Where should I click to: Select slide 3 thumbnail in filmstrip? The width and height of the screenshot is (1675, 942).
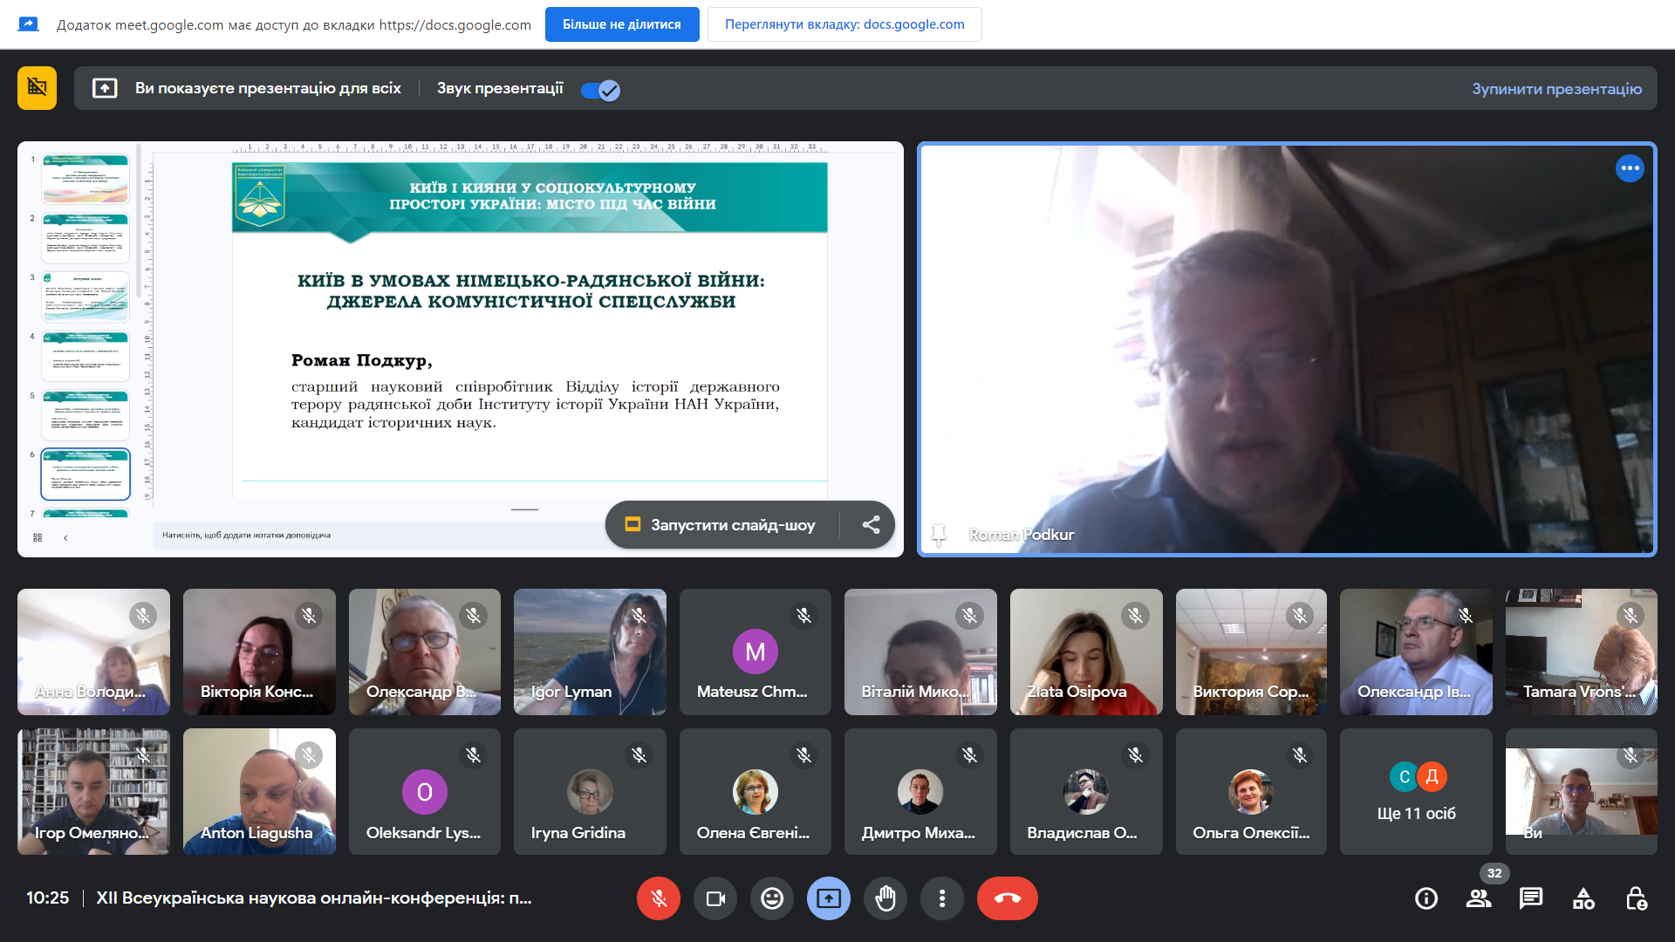point(85,297)
